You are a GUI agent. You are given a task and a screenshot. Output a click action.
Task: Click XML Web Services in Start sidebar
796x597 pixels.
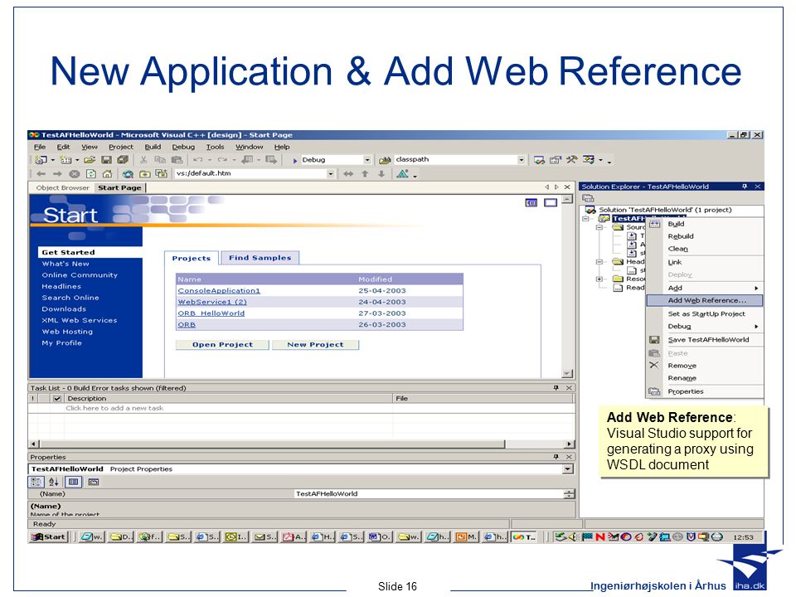80,320
